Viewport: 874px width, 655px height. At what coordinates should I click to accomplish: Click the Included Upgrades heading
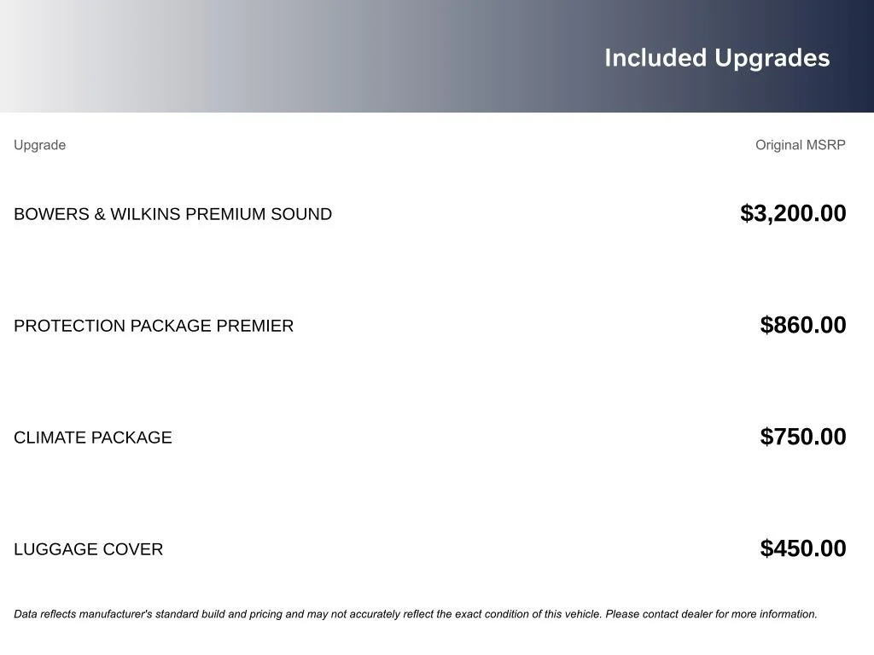pos(717,59)
